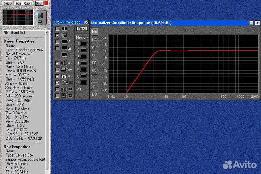Image resolution: width=261 pixels, height=174 pixels.
Task: Click the grid lines icon in Graph Properties
Action: tap(64, 35)
